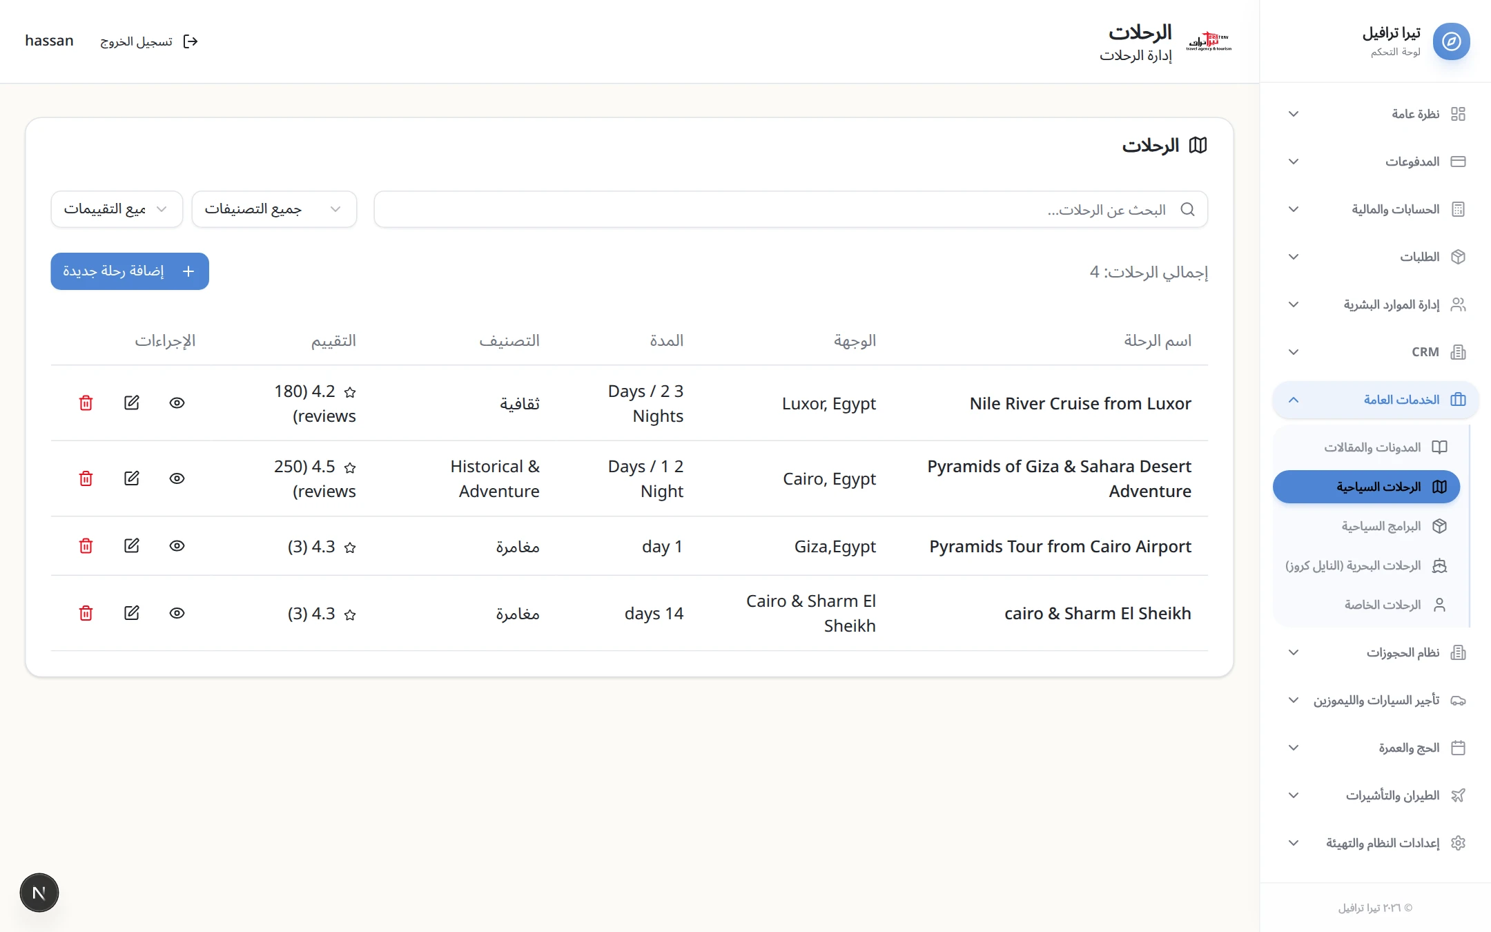Click the hassan username
The height and width of the screenshot is (932, 1491).
[x=49, y=41]
